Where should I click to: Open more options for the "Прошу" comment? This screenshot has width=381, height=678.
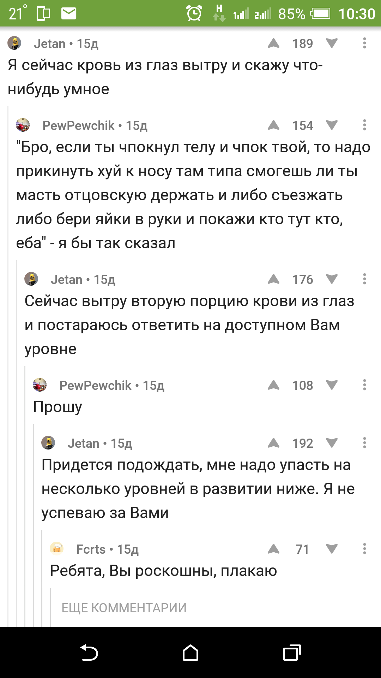364,385
